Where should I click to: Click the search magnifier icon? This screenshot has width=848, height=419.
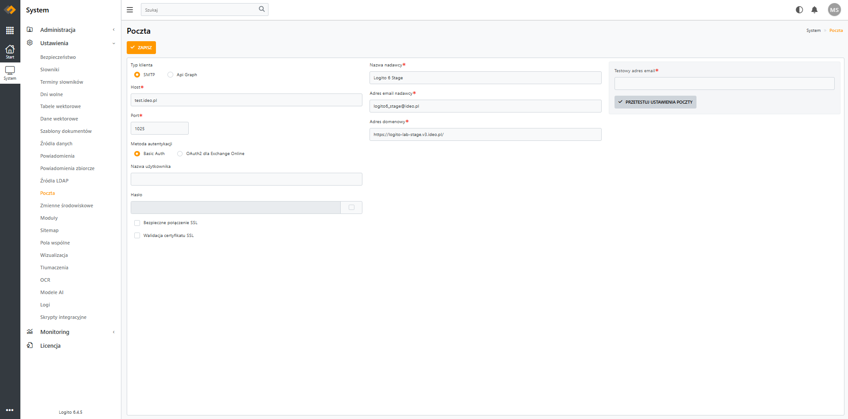click(262, 9)
